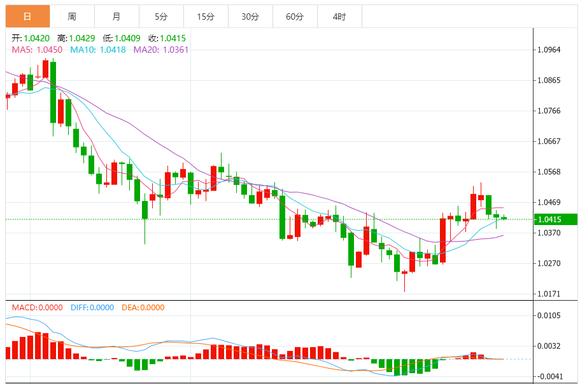580x384 pixels.
Task: Open the 5分 timeframe tab
Action: coord(161,17)
